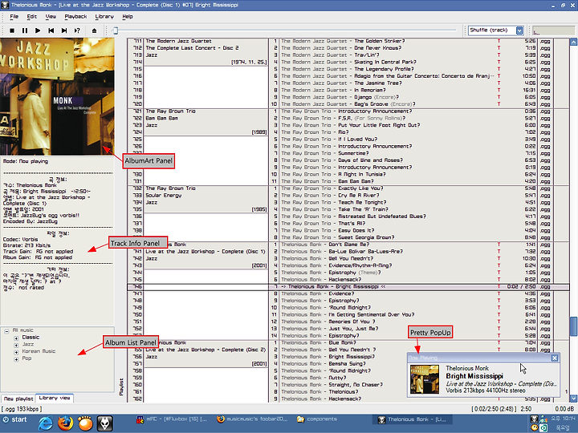Select Classic in the album list
578x433 pixels.
click(x=31, y=338)
